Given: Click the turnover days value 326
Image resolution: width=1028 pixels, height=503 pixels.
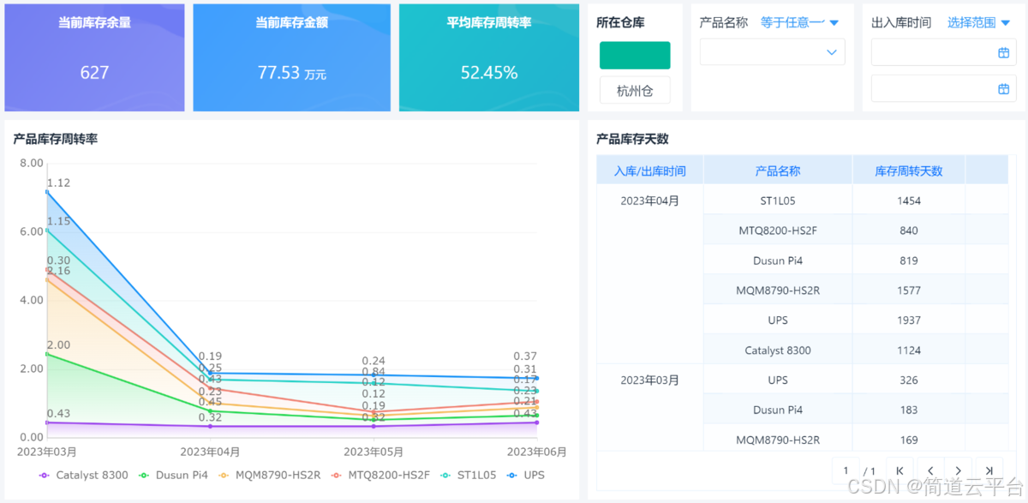Looking at the screenshot, I should point(909,380).
